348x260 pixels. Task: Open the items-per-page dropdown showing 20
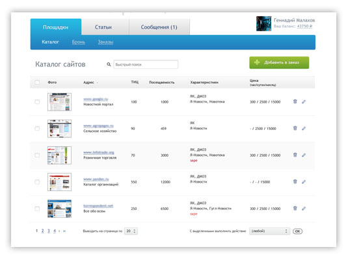[131, 231]
